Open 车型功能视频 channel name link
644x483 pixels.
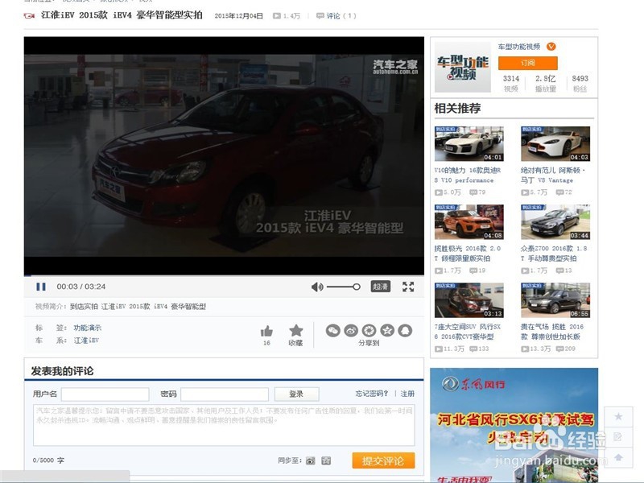pos(519,47)
